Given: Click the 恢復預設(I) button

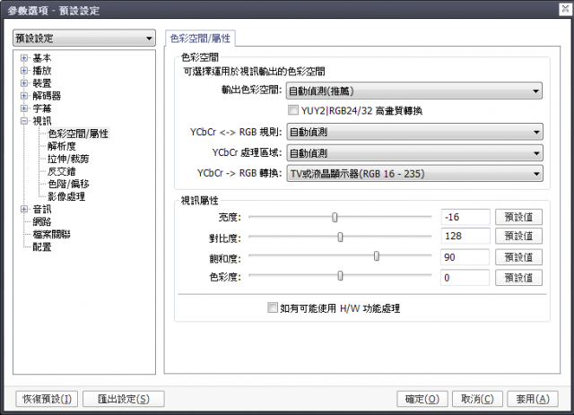Looking at the screenshot, I should point(47,399).
